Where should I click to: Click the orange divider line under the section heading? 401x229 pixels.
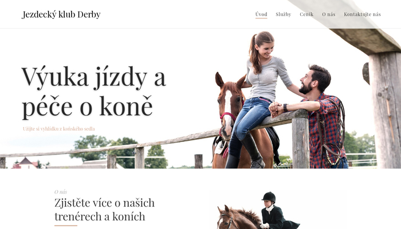coord(66,226)
